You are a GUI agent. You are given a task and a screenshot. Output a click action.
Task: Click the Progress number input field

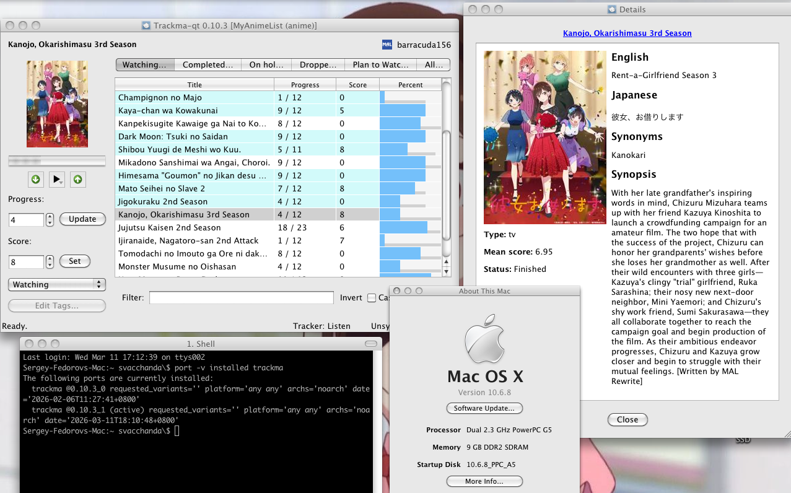[27, 220]
